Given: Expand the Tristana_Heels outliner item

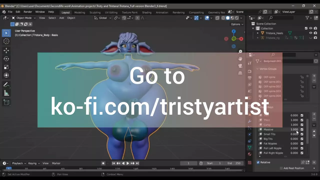Looking at the screenshot, I should (x=258, y=33).
